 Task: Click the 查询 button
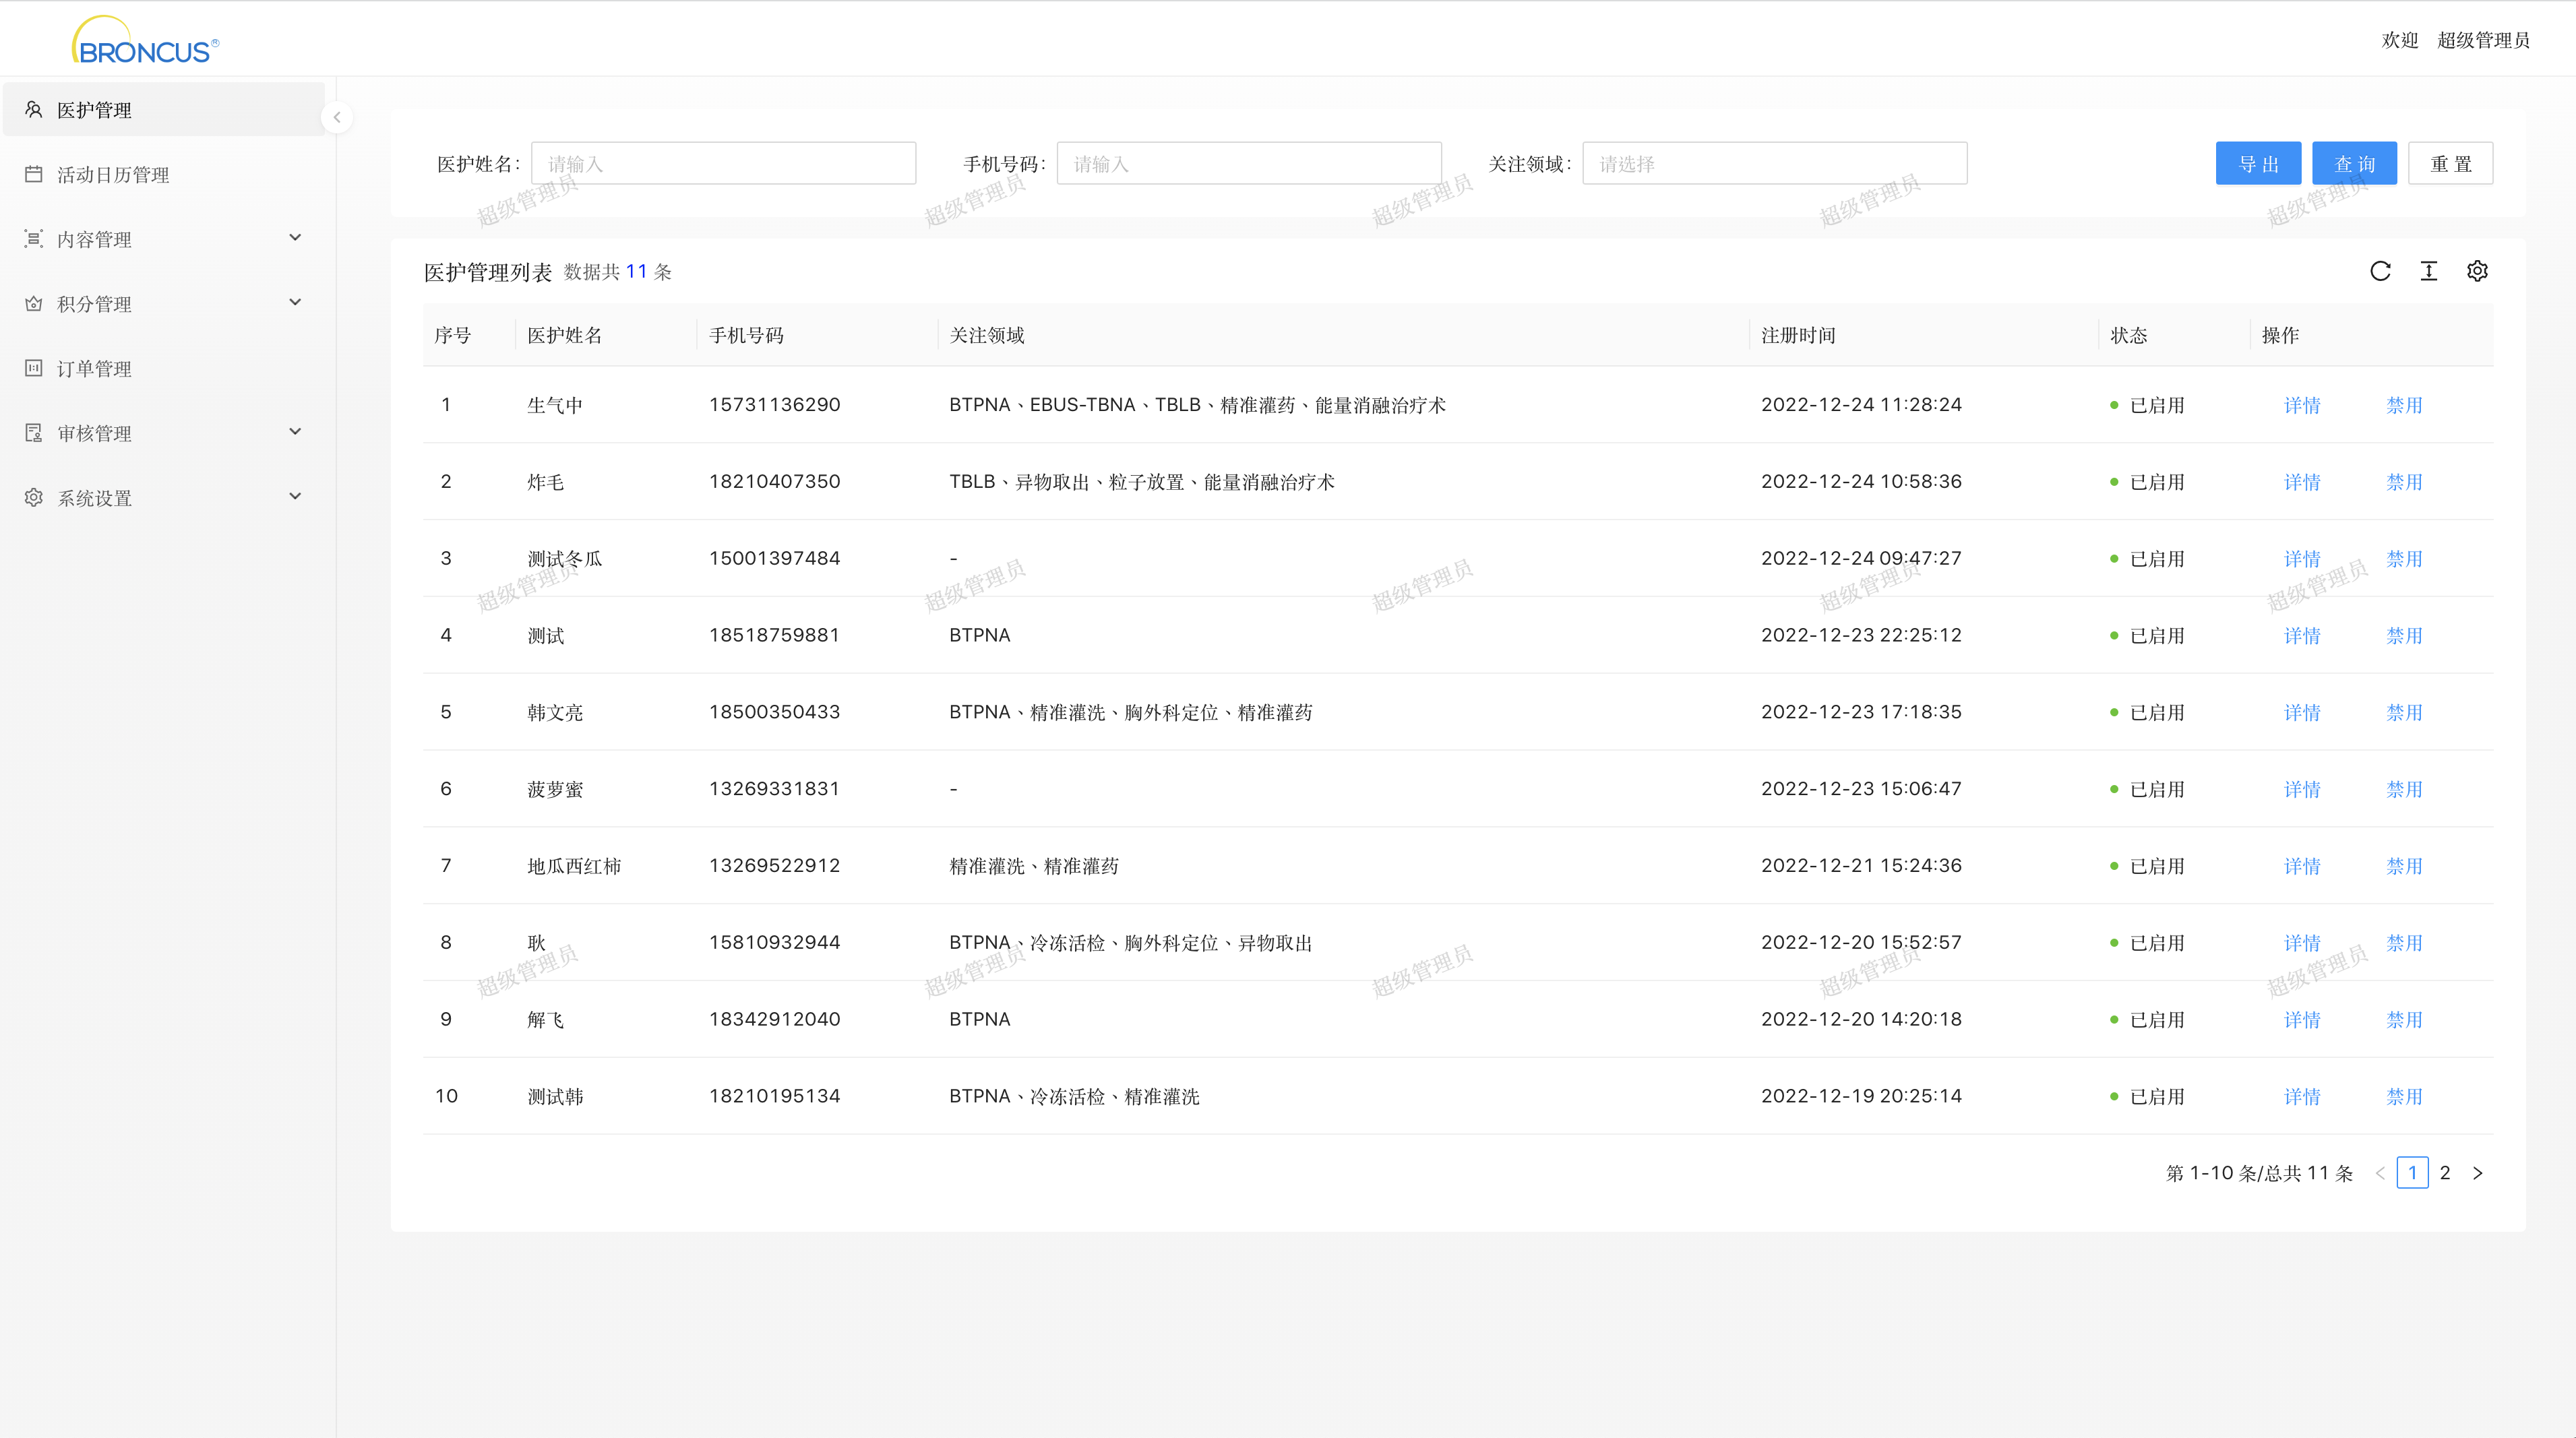click(x=2354, y=163)
